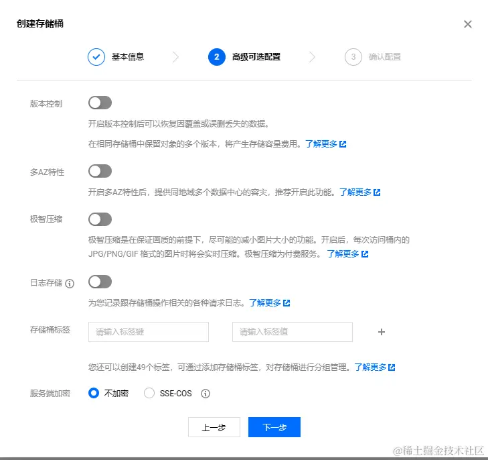Click the completed 基本信息 step checkmark icon
Screen dimensions: 488x460
coord(96,57)
